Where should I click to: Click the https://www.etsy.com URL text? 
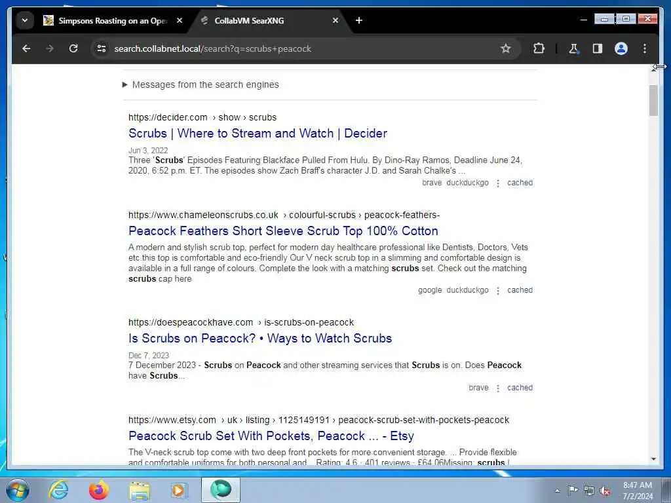[x=172, y=420]
